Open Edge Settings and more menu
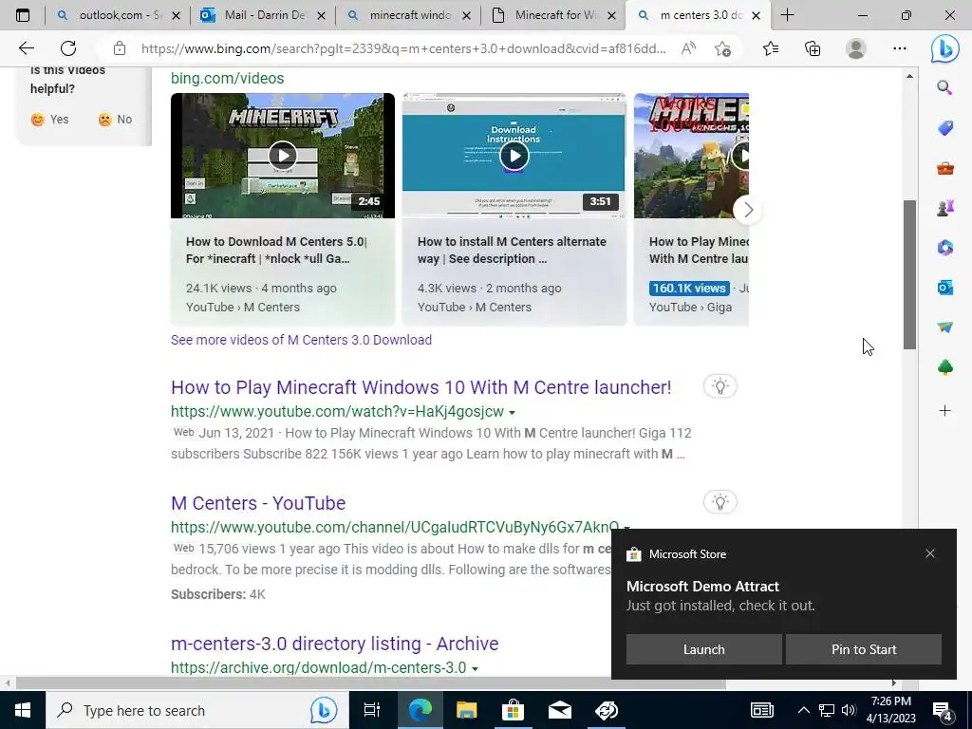Viewport: 972px width, 729px height. click(900, 48)
